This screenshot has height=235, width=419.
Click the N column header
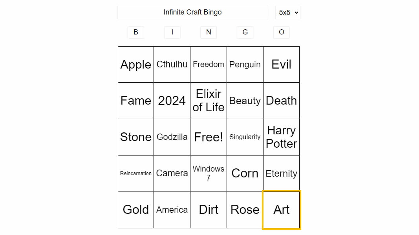tap(208, 32)
